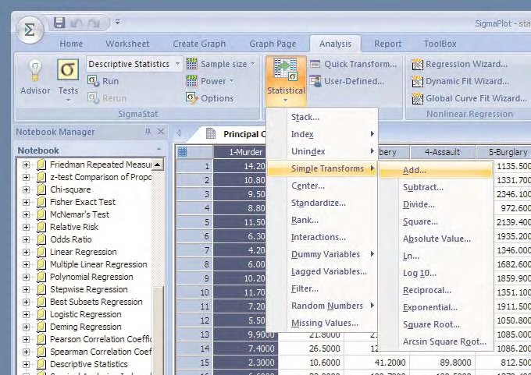Expand the Chi-square notebook folder
The image size is (531, 375).
point(26,189)
